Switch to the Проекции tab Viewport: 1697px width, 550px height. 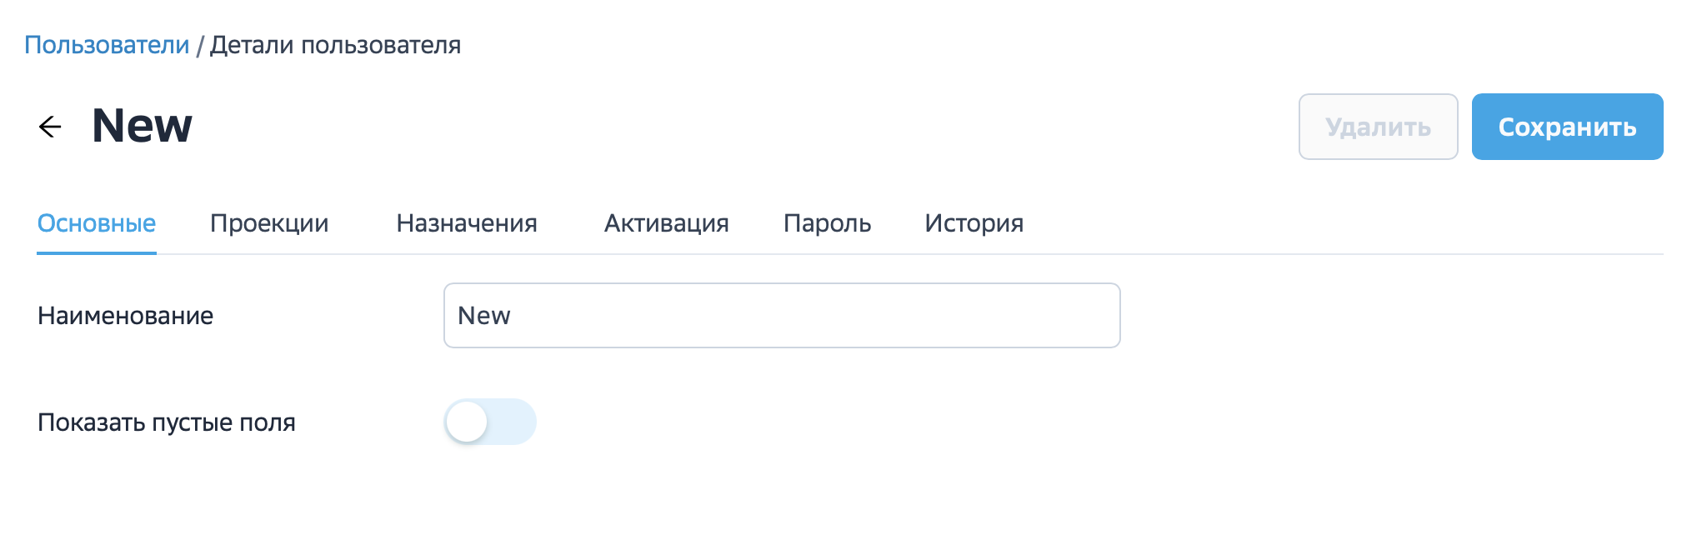269,223
